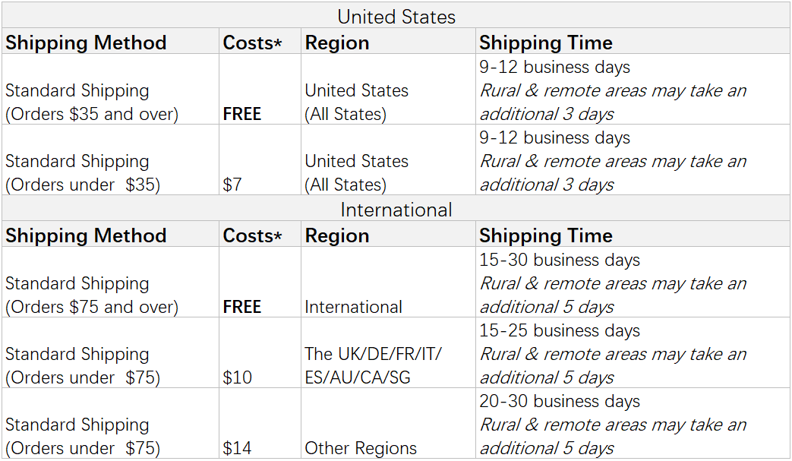Select the "Other Regions" cell

click(x=361, y=448)
